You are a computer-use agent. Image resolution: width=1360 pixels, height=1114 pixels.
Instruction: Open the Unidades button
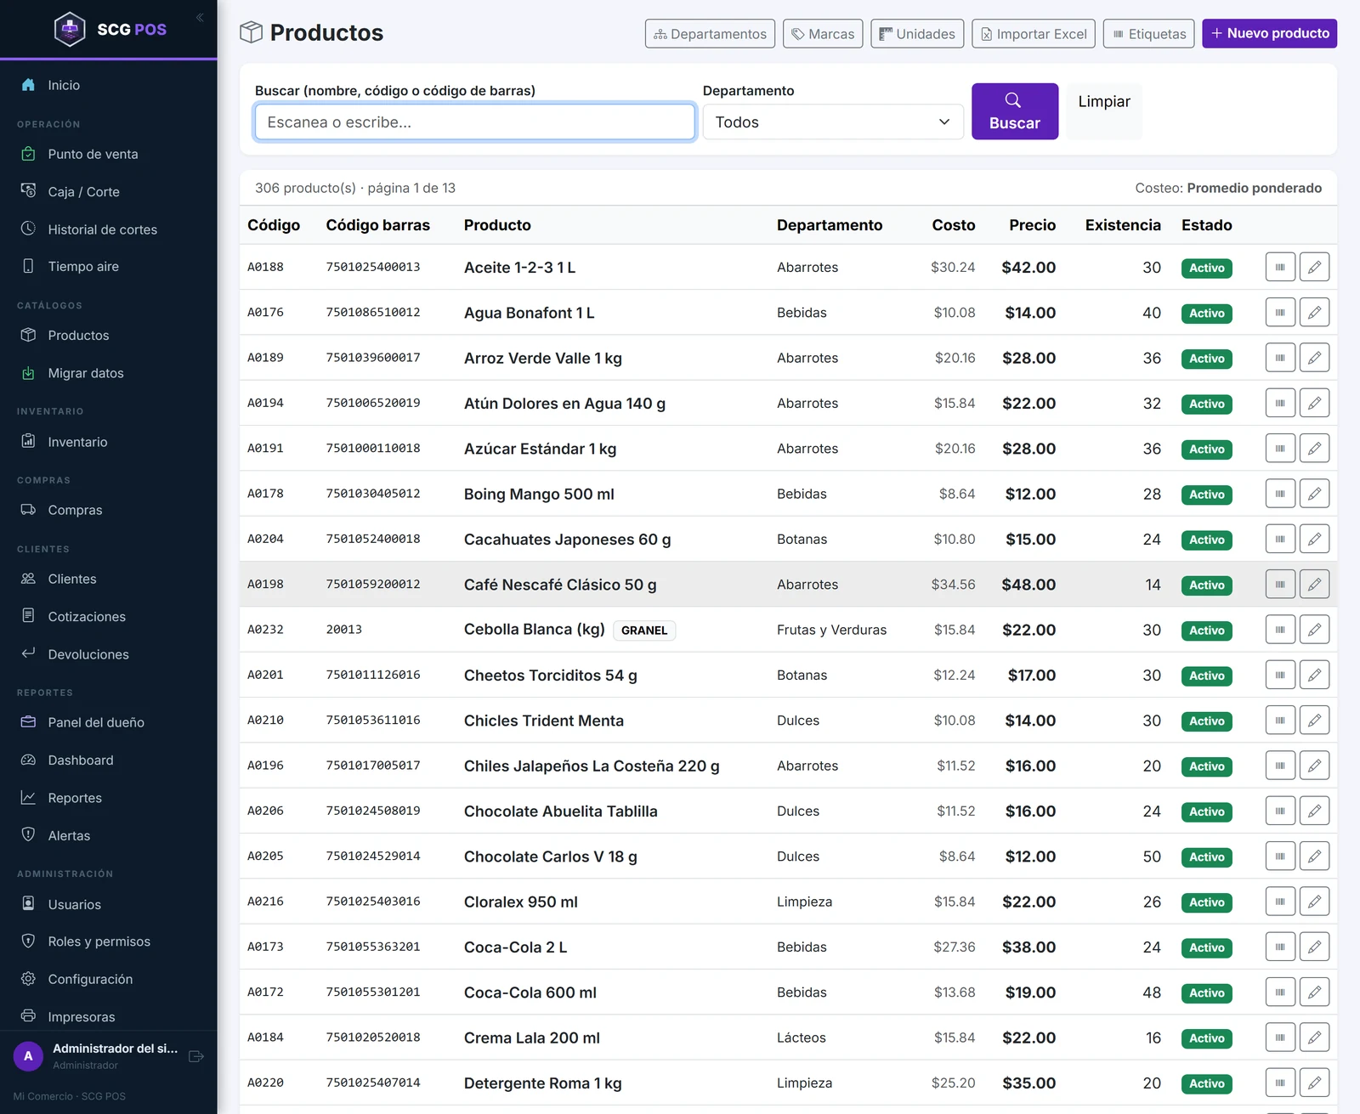pyautogui.click(x=917, y=34)
